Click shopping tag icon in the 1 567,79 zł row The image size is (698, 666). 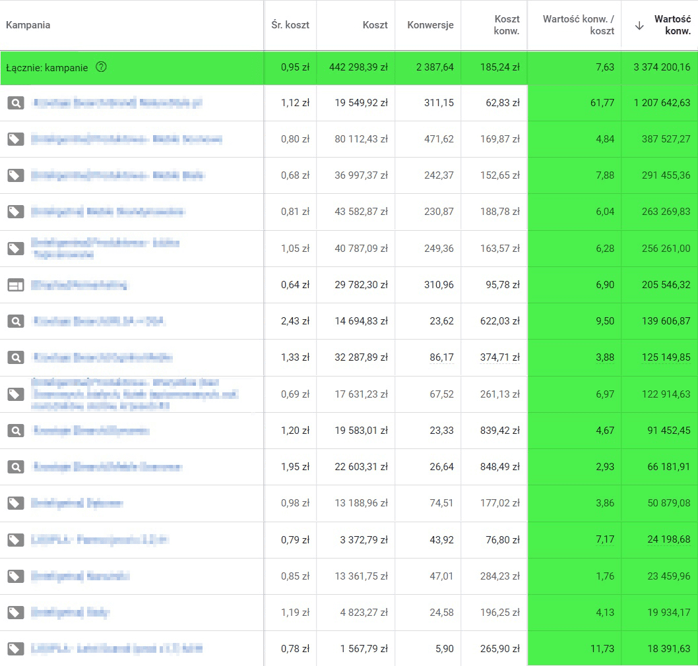pyautogui.click(x=16, y=649)
